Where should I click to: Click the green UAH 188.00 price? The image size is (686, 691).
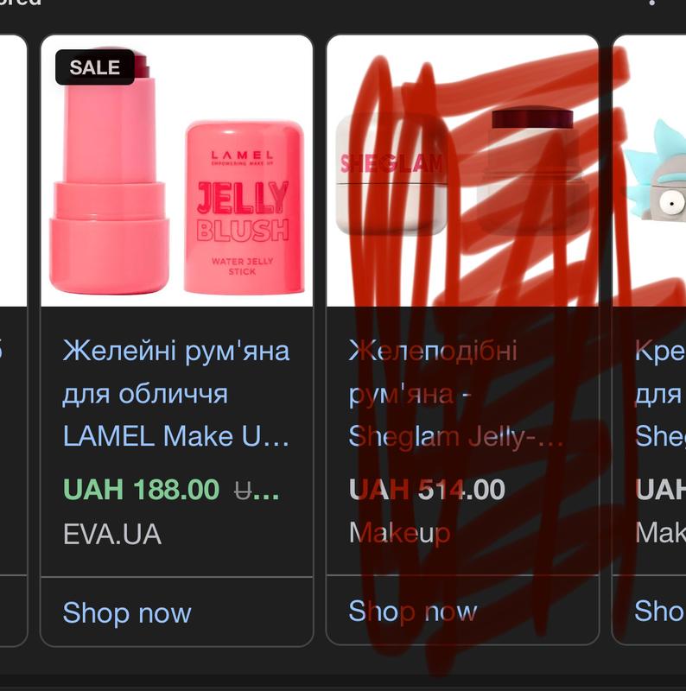[x=141, y=490]
